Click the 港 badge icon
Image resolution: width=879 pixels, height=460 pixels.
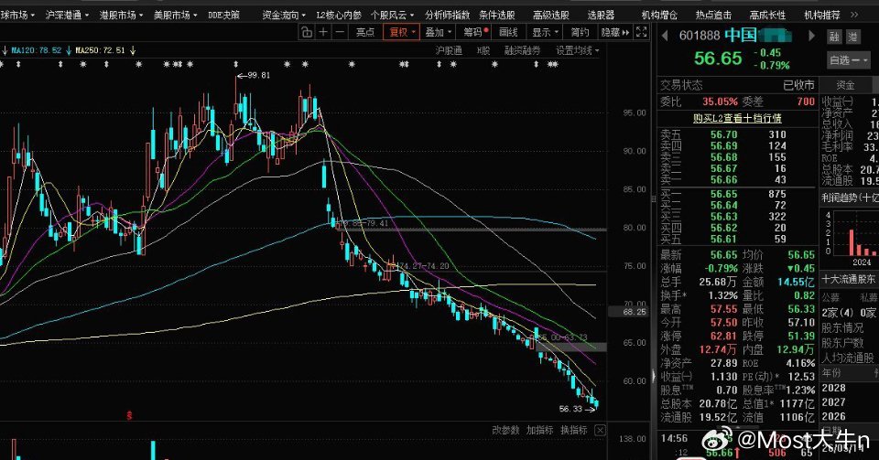point(852,37)
